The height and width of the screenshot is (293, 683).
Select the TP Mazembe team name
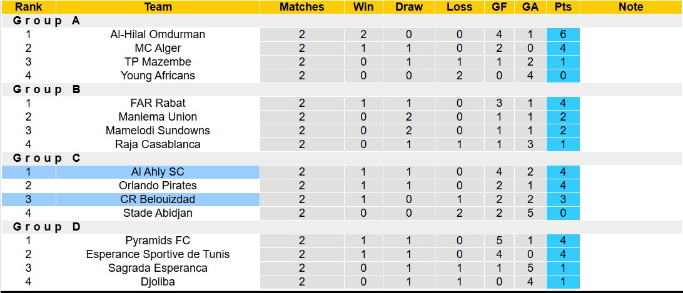point(158,62)
